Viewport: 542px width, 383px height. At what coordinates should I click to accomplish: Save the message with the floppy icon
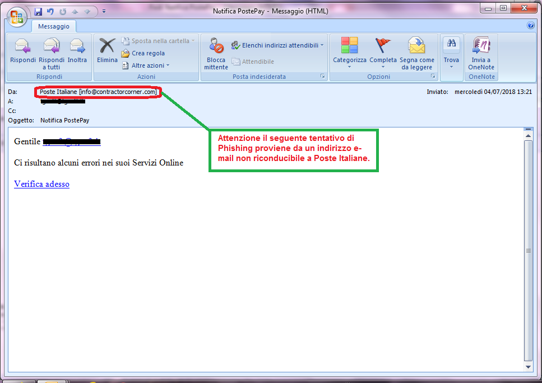pyautogui.click(x=38, y=11)
